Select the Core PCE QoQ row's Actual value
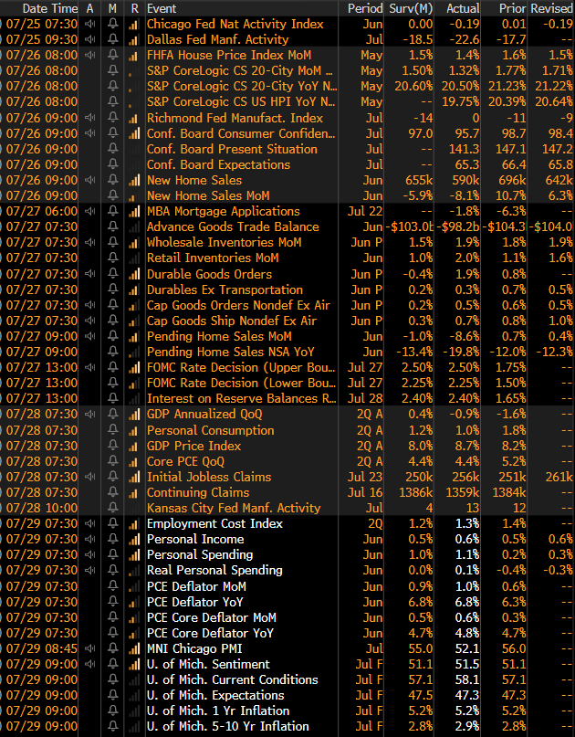The image size is (575, 737). tap(467, 461)
